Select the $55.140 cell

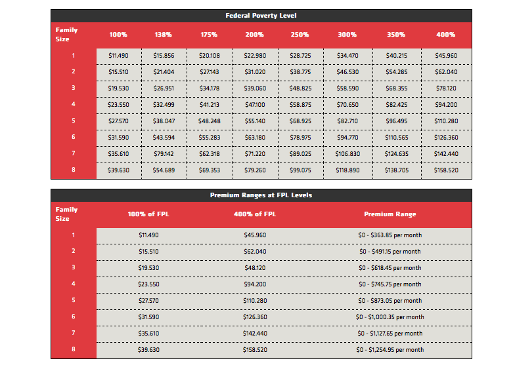255,121
